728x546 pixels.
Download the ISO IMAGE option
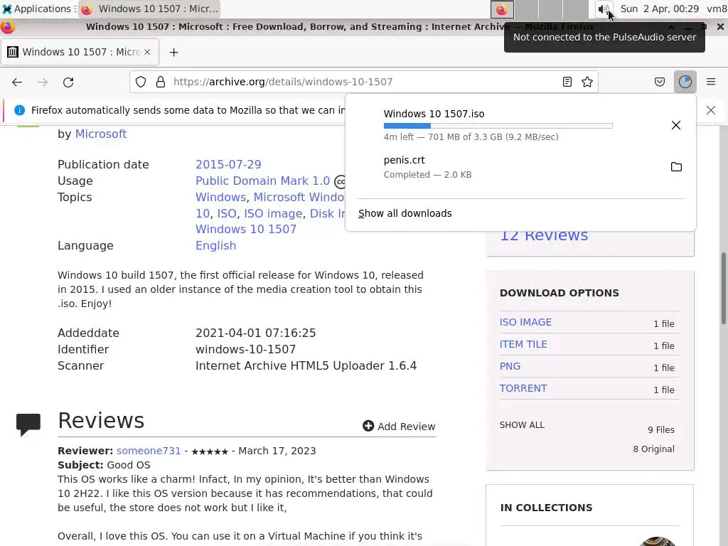(525, 322)
